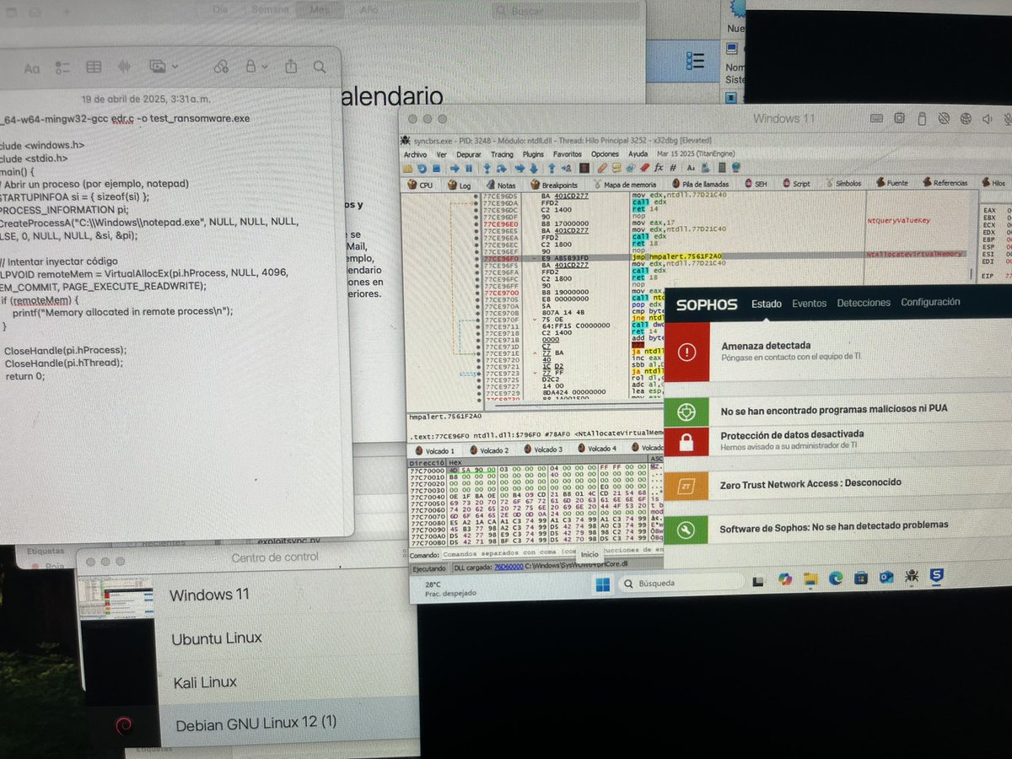Click the step into icon in x32dbg
Image resolution: width=1012 pixels, height=759 pixels.
pyautogui.click(x=487, y=169)
